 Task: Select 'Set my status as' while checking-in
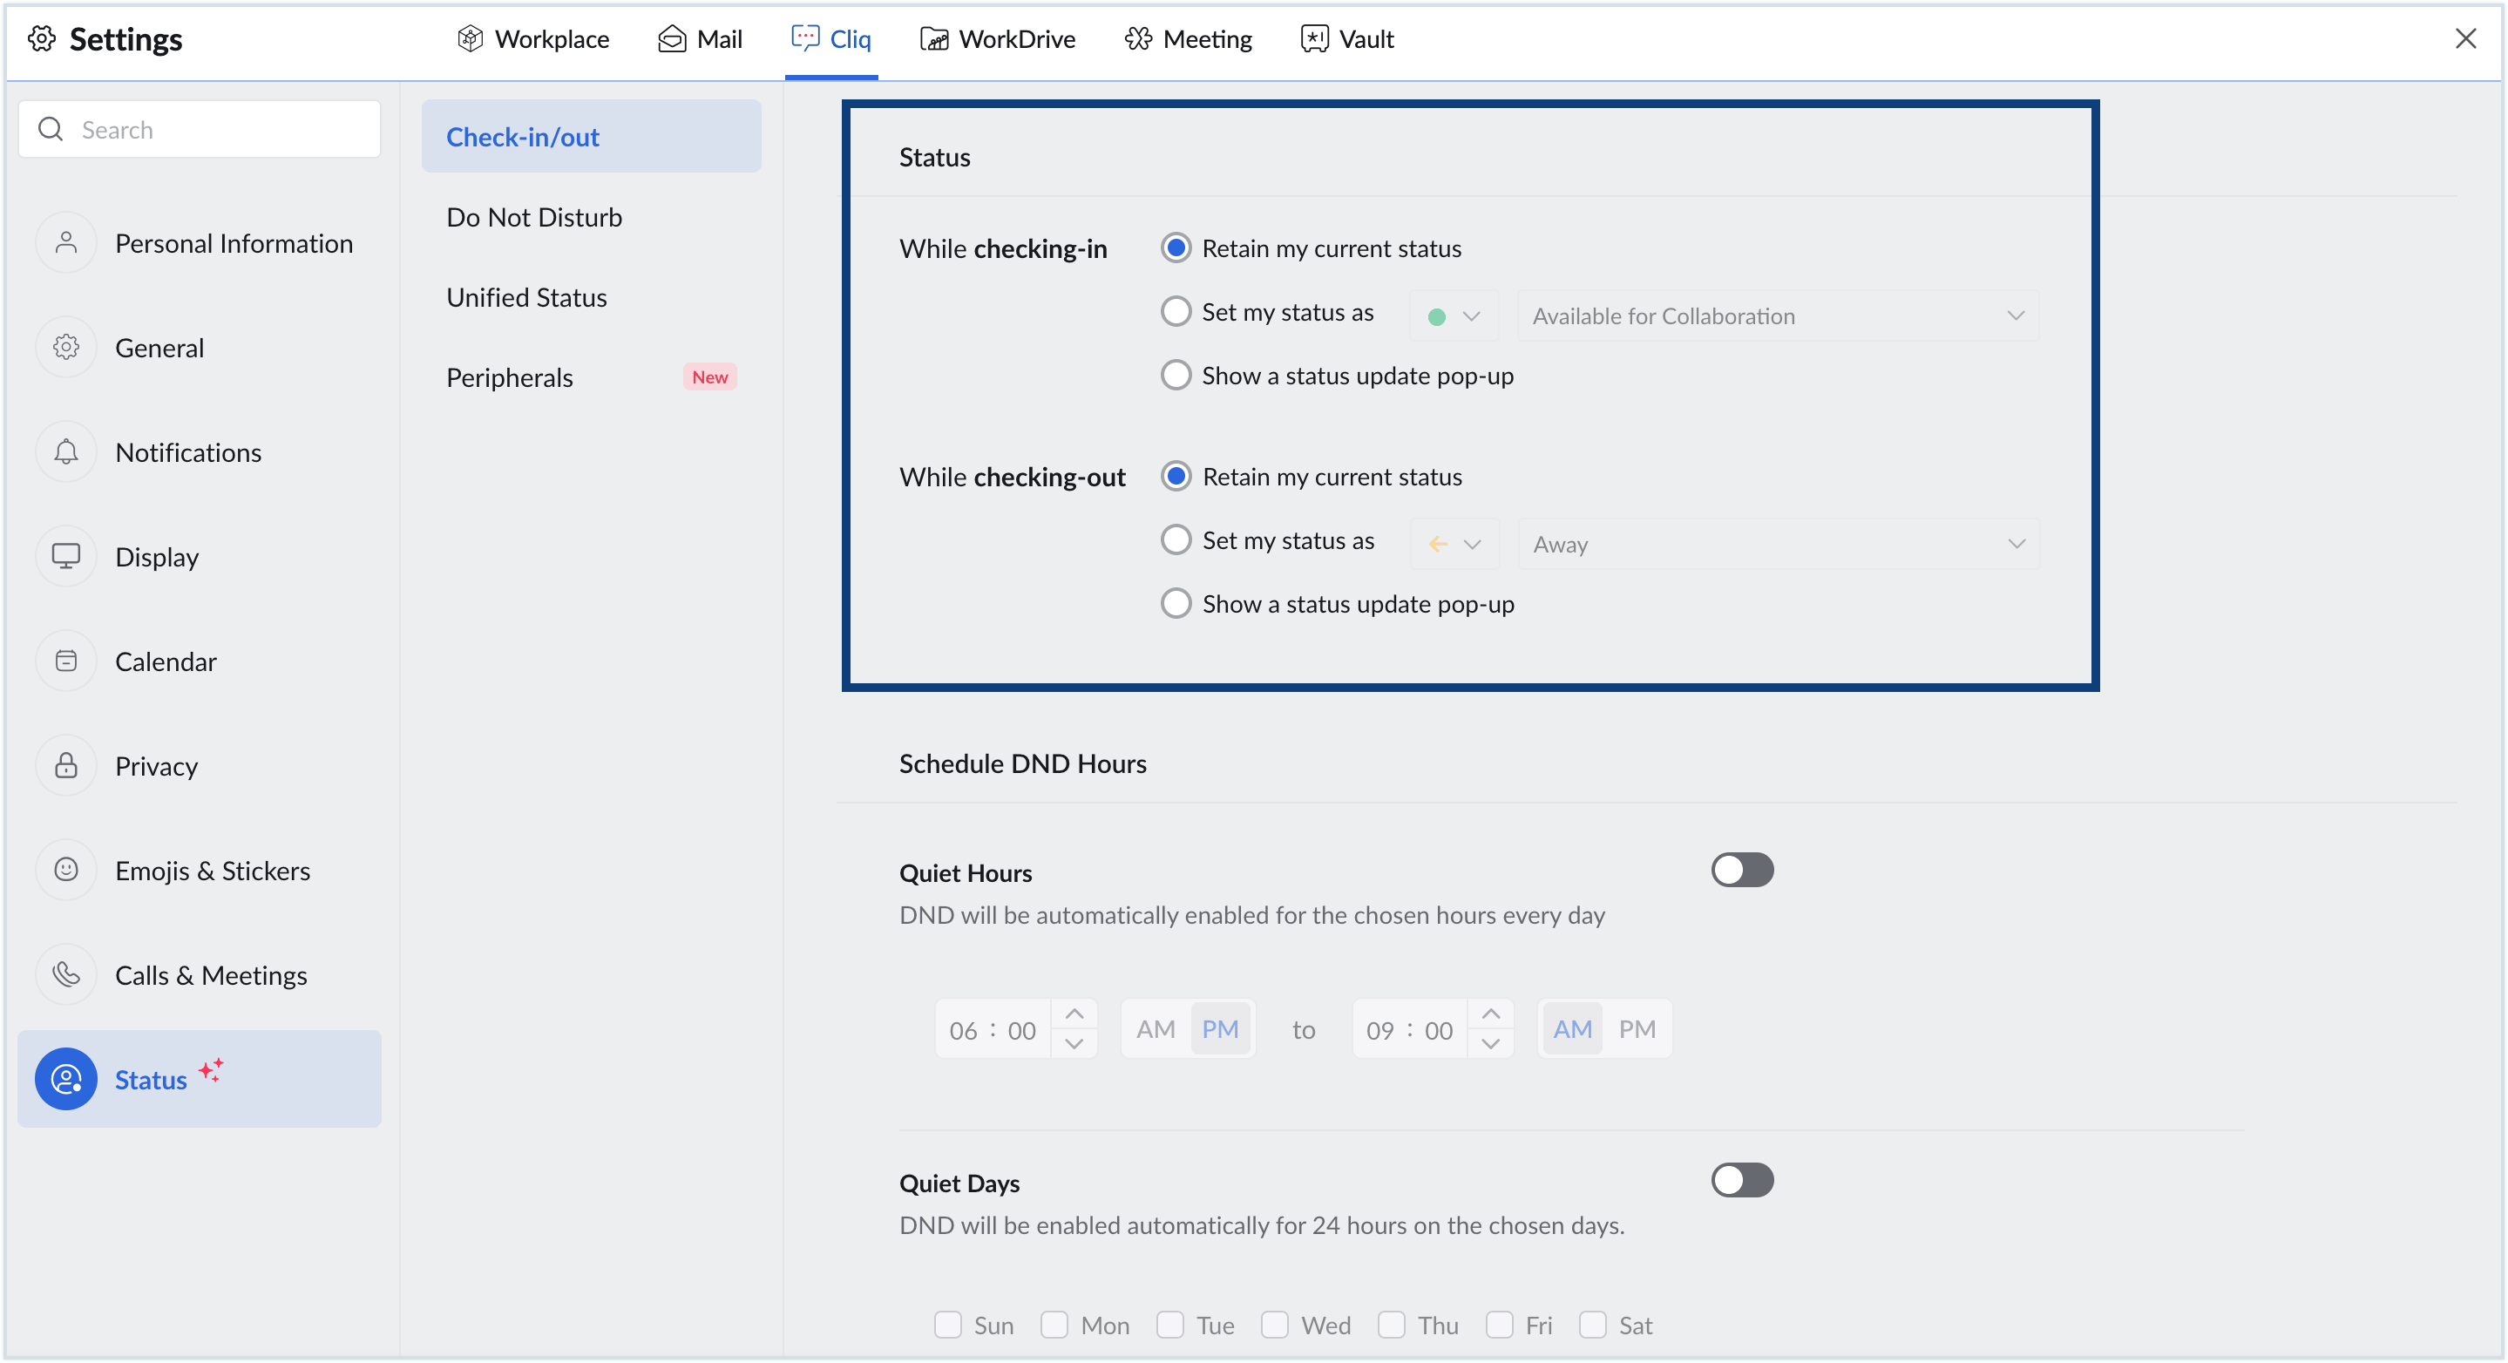(1176, 310)
